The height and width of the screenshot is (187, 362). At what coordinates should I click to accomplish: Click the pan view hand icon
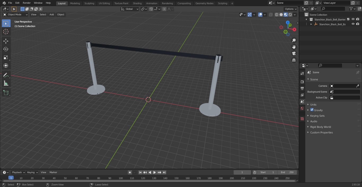pyautogui.click(x=294, y=47)
